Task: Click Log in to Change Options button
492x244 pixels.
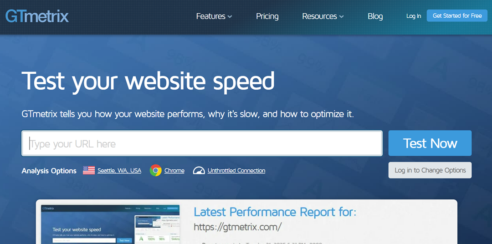Action: pyautogui.click(x=430, y=170)
